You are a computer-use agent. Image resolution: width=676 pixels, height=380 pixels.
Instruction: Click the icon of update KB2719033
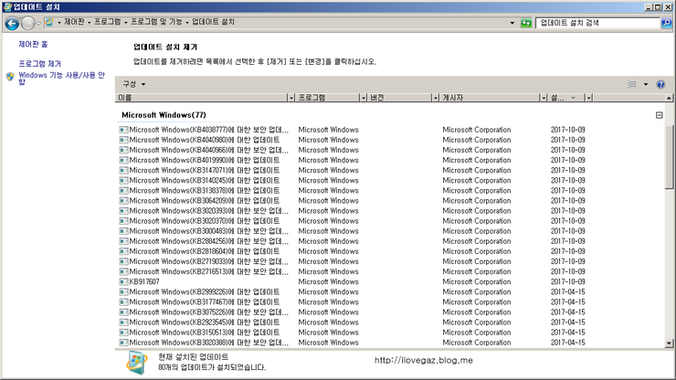(123, 261)
